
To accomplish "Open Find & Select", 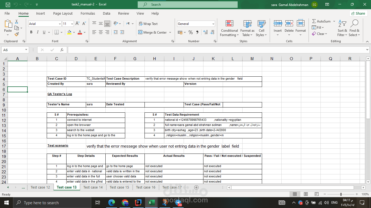I will click(354, 28).
